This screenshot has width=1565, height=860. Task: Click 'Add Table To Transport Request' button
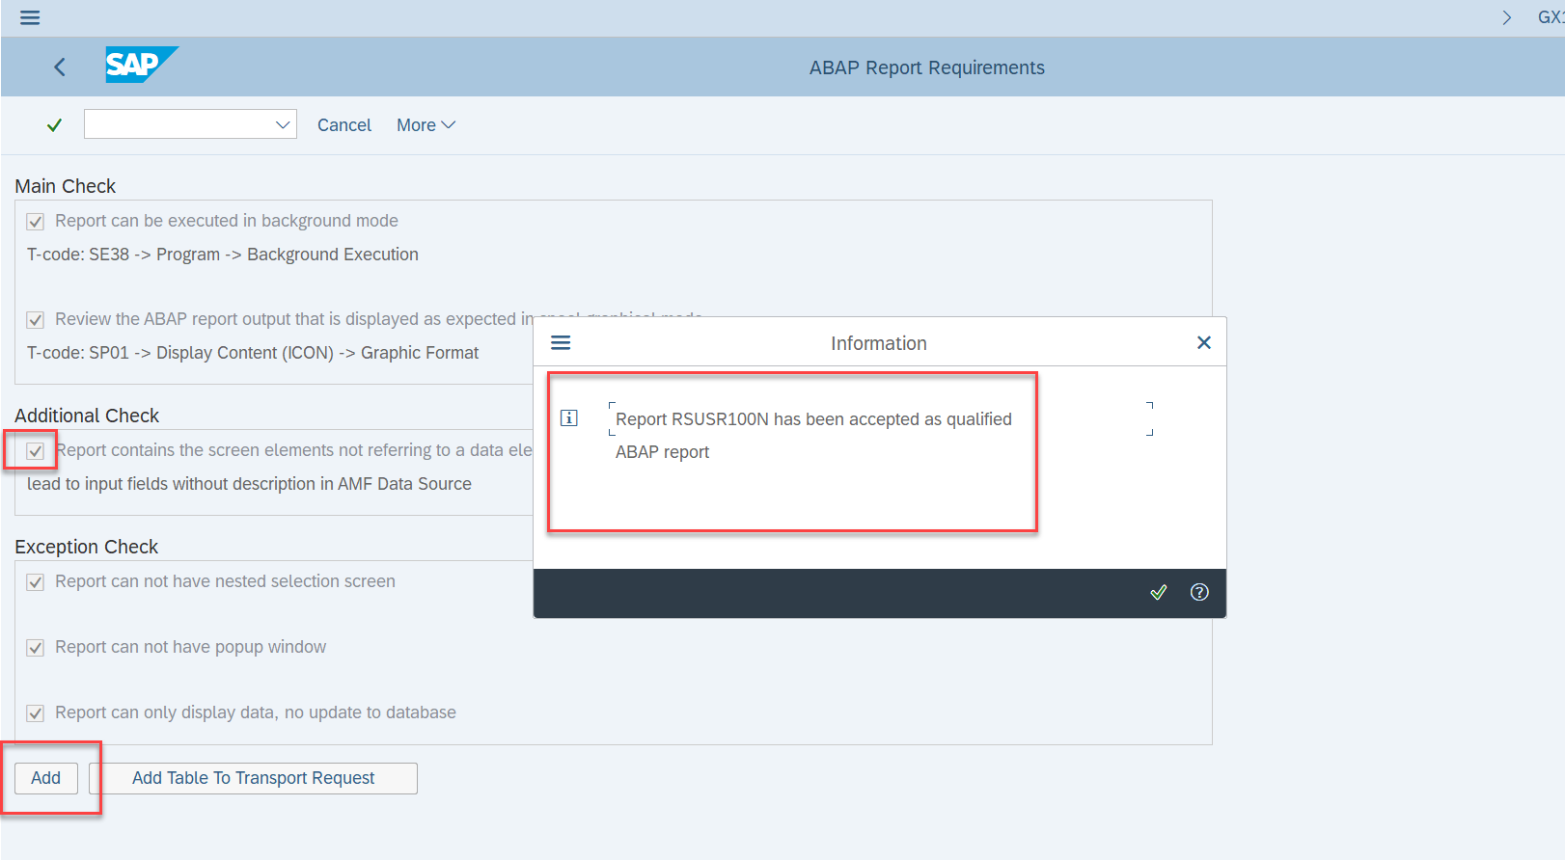point(253,778)
